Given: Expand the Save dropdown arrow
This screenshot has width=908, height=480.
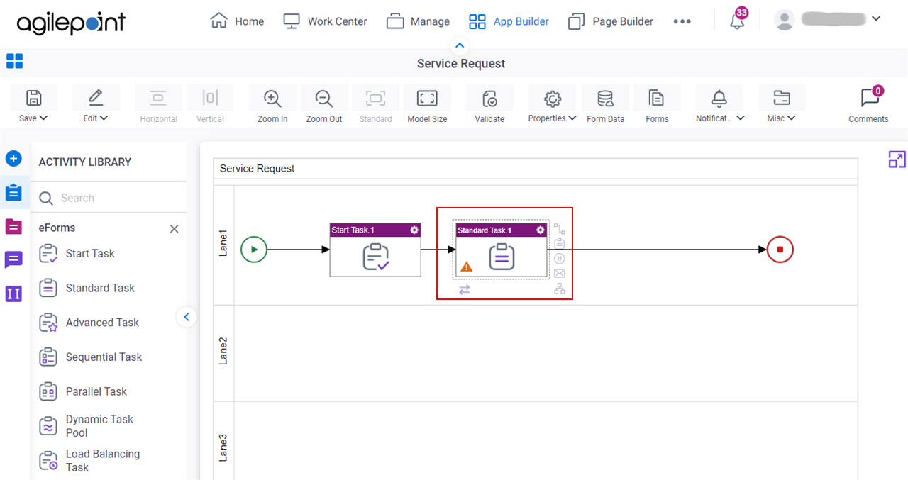Looking at the screenshot, I should tap(43, 118).
